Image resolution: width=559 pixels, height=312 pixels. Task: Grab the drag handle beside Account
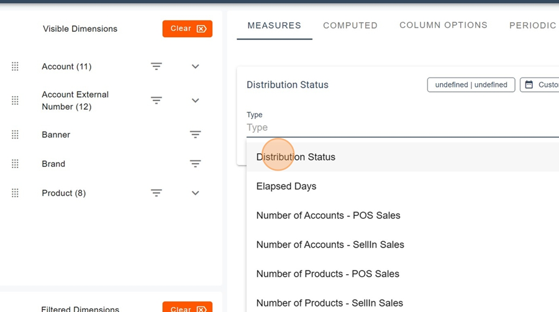[x=16, y=66]
